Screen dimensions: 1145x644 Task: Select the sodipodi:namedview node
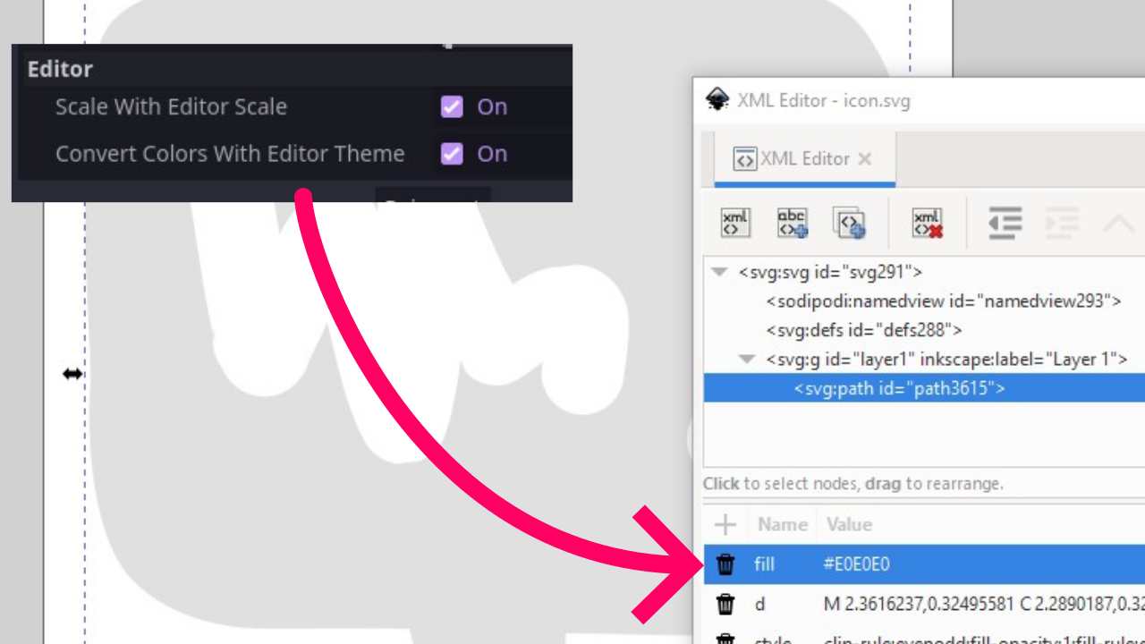[x=943, y=301]
